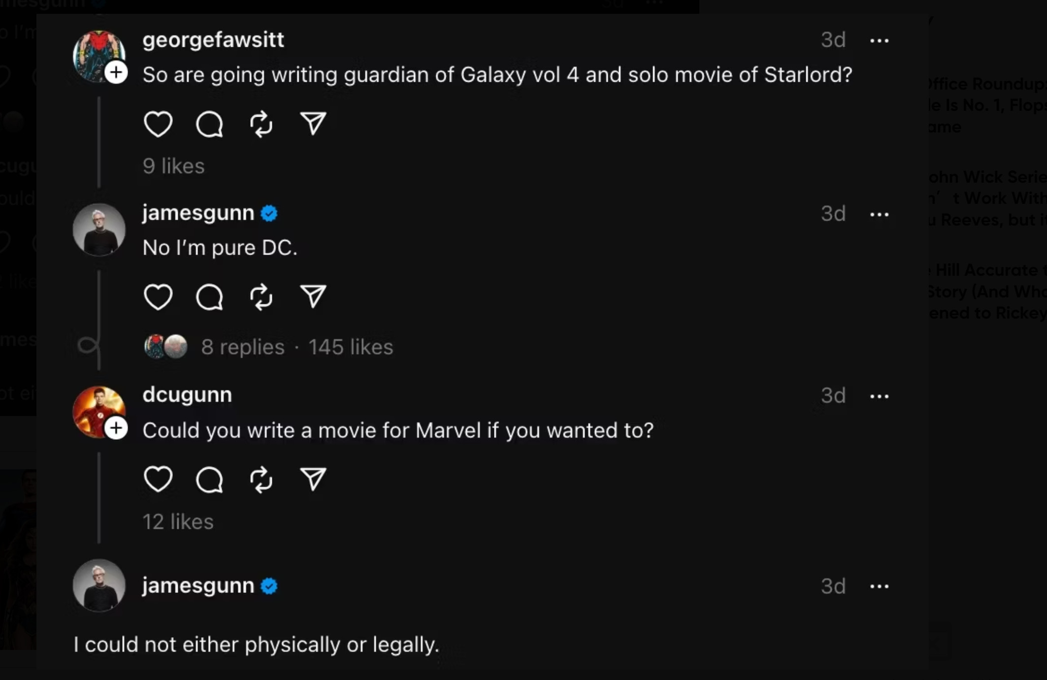
Task: Follow dcugunn via avatar plus badge
Action: 116,428
